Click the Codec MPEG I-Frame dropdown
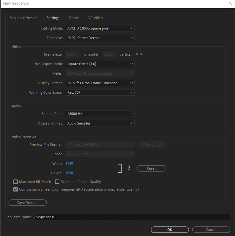This screenshot has width=235, height=236. click(x=100, y=154)
